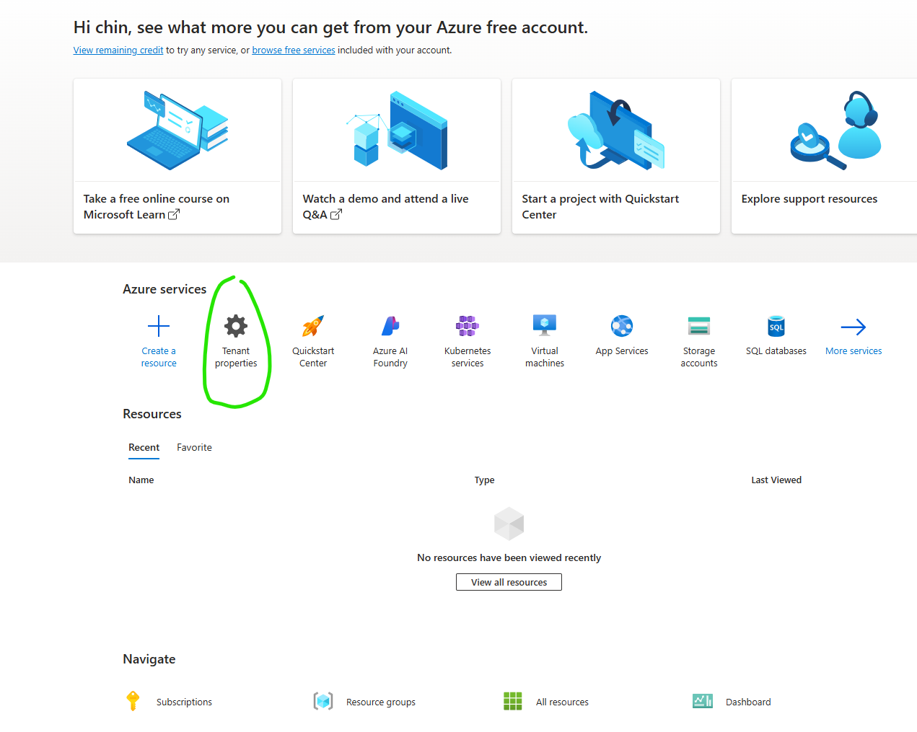Open the Dashboard link text
Image resolution: width=917 pixels, height=732 pixels.
coord(748,702)
